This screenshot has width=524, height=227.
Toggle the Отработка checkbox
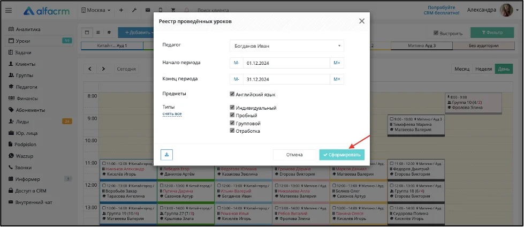pos(232,131)
